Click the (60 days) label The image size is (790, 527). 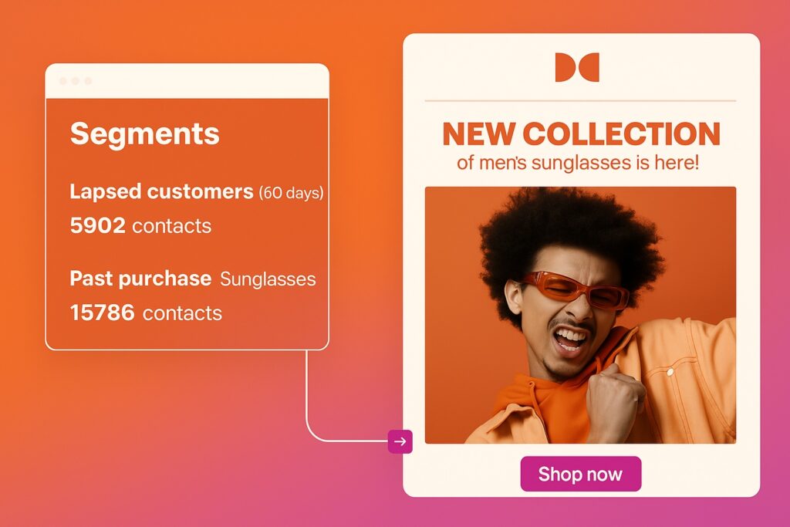[x=291, y=193]
